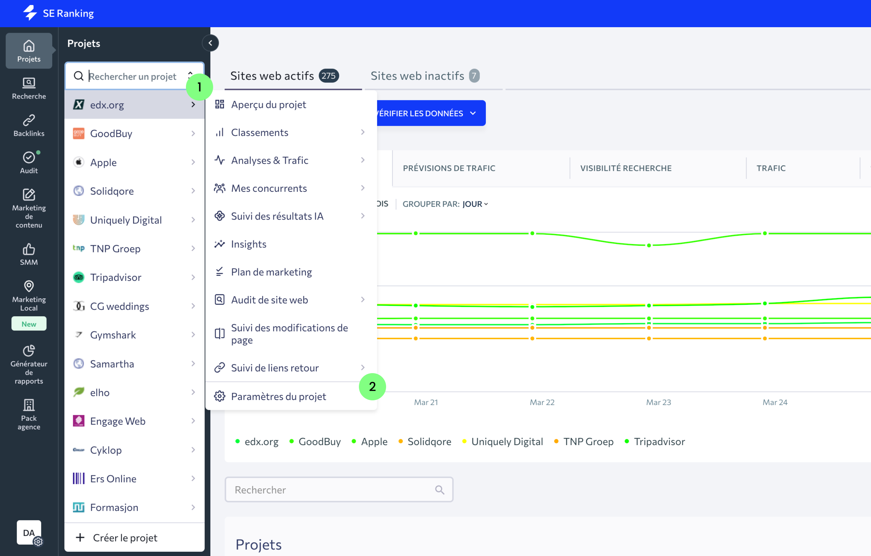871x556 pixels.
Task: Open the elho project row
Action: point(135,393)
